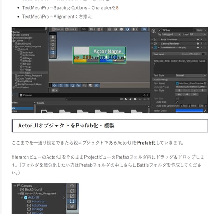
Task: Click the Rect Transform help icon
Action: 198,40
